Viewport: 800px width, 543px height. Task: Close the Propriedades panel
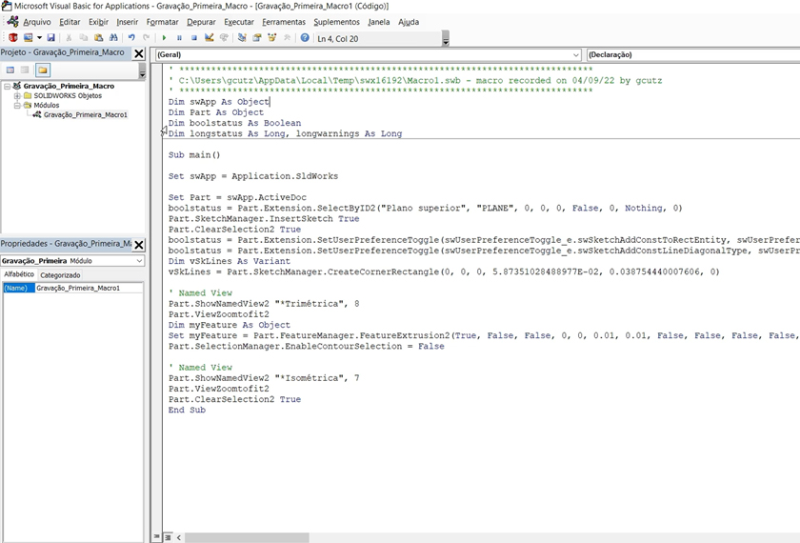[139, 245]
